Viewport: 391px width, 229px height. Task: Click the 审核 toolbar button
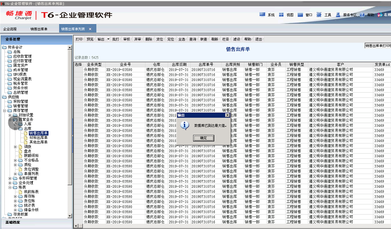point(127,39)
